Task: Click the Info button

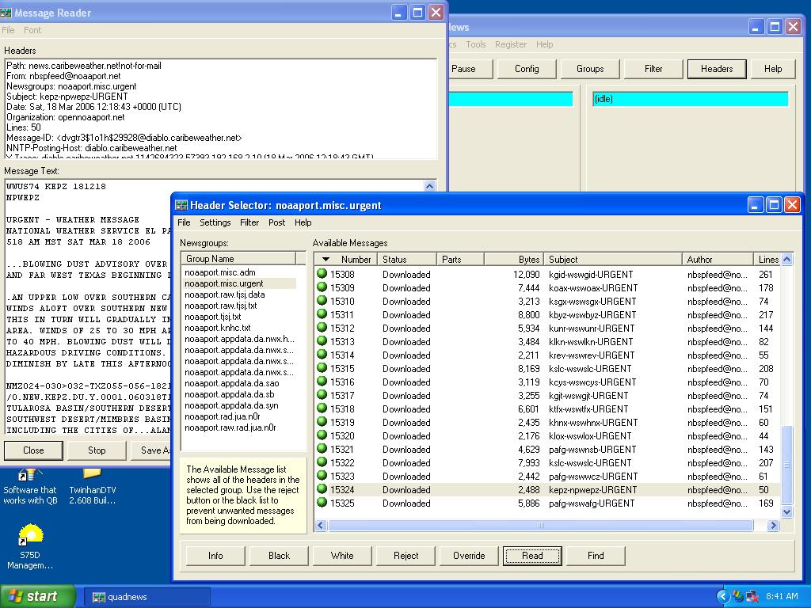Action: [x=215, y=556]
